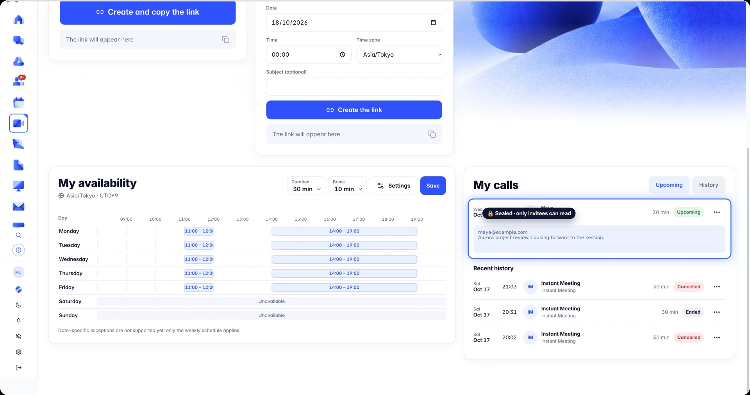Click the IM avatar of 20:02 meeting
750x395 pixels.
530,338
